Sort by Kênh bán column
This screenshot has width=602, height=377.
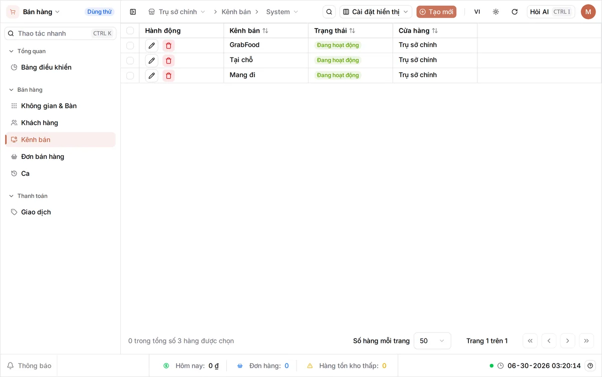click(x=265, y=31)
